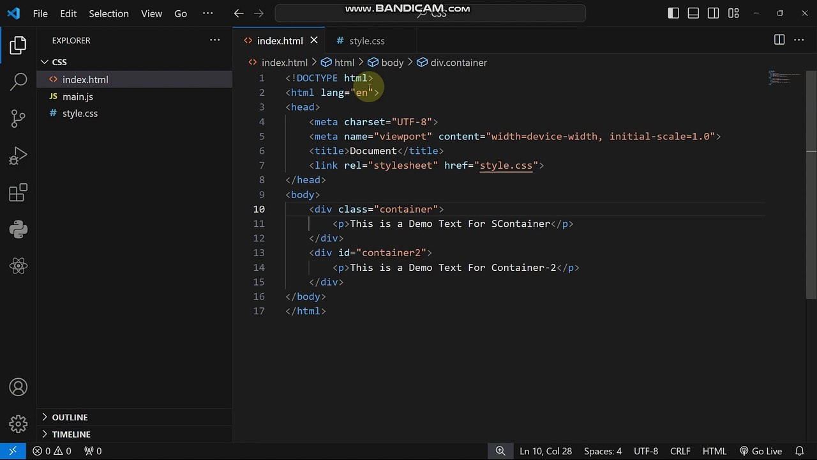Toggle the Secondary Side Bar layout button
This screenshot has height=460, width=817.
coord(713,13)
